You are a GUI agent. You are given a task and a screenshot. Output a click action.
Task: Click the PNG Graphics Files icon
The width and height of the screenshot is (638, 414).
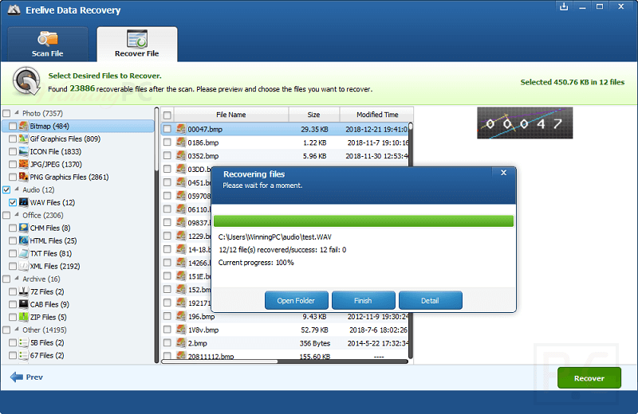tap(24, 177)
